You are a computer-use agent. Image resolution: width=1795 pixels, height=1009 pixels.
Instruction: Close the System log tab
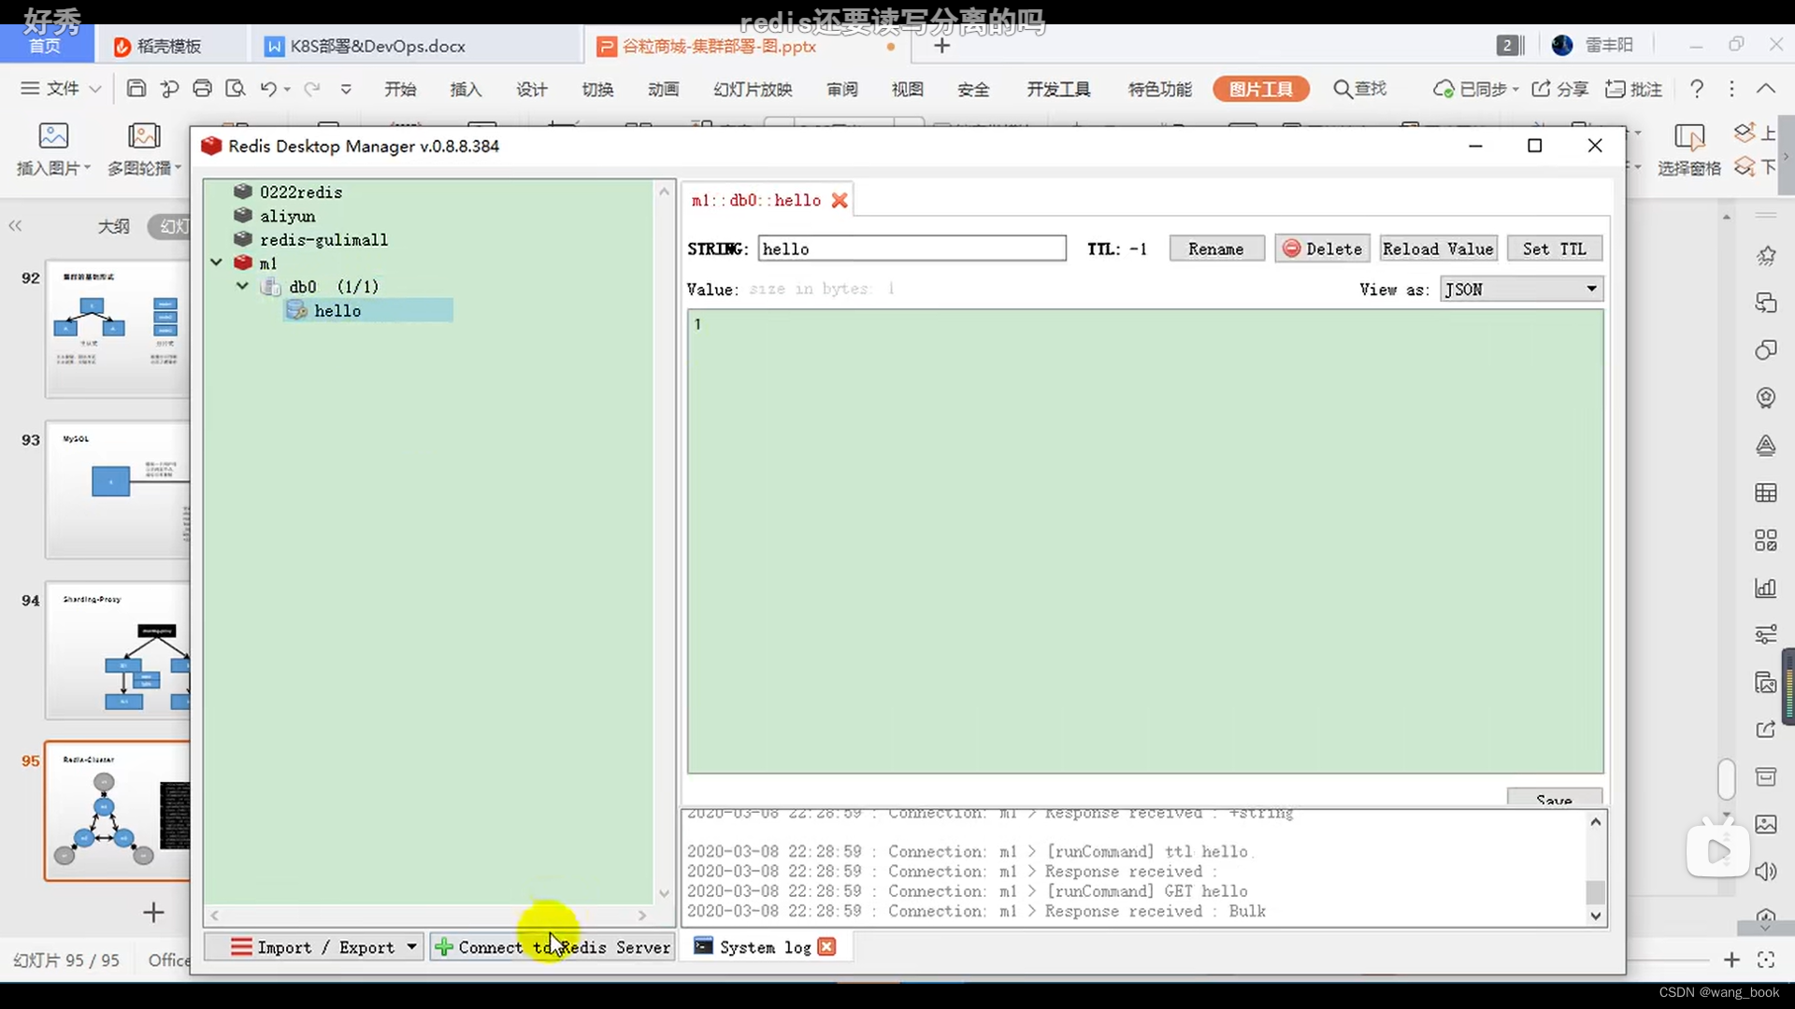[826, 946]
